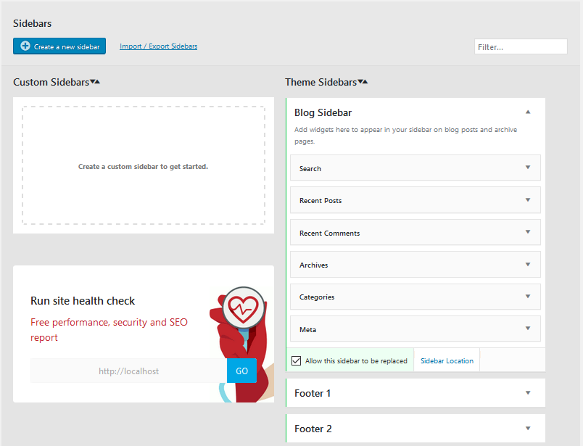
Task: Click sort arrows next to Theme Sidebars heading
Action: pos(363,82)
